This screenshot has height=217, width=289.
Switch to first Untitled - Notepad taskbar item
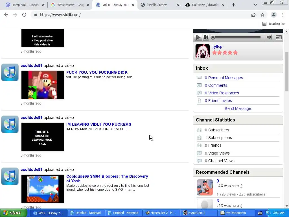(86, 213)
